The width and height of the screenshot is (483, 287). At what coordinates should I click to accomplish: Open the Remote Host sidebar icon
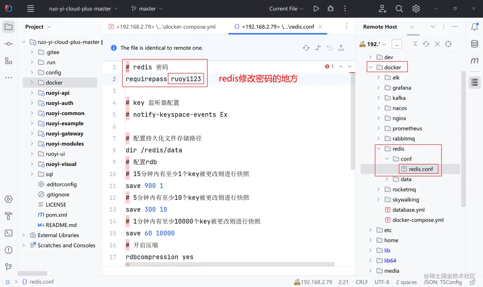pos(475,82)
